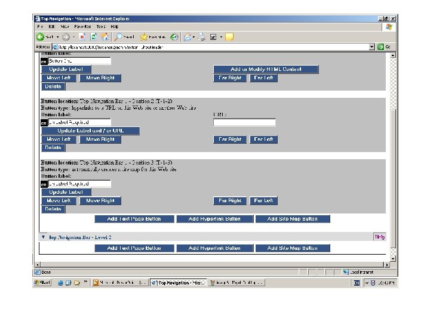The height and width of the screenshot is (322, 430).
Task: Click the language indicator in taskbar
Action: point(357,283)
